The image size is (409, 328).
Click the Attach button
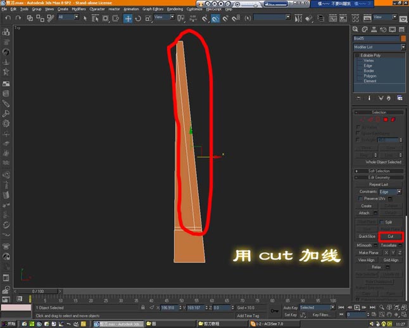[364, 213]
